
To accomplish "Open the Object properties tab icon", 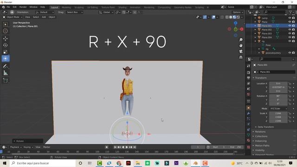I will [249, 108].
